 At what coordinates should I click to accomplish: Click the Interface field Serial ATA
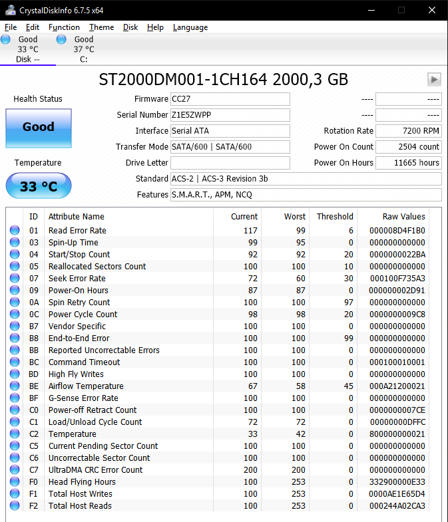[230, 131]
